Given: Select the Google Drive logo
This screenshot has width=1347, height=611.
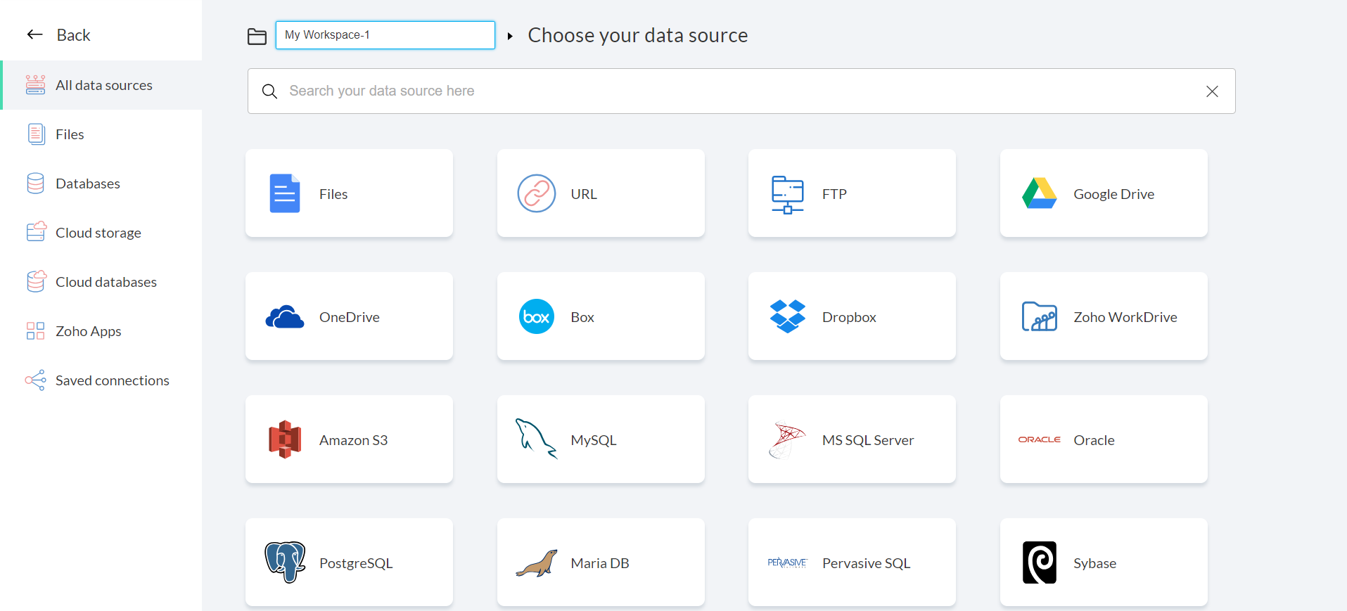Looking at the screenshot, I should (x=1040, y=193).
